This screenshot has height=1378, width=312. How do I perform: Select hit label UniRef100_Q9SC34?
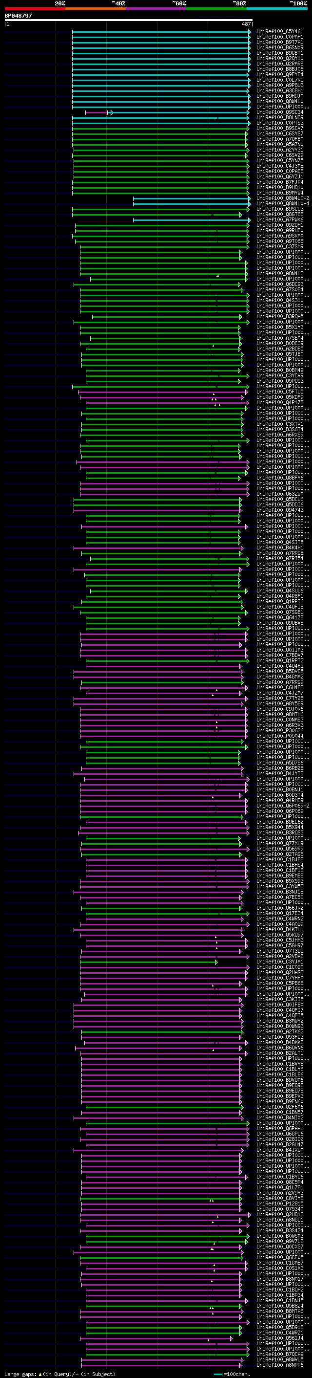[280, 112]
